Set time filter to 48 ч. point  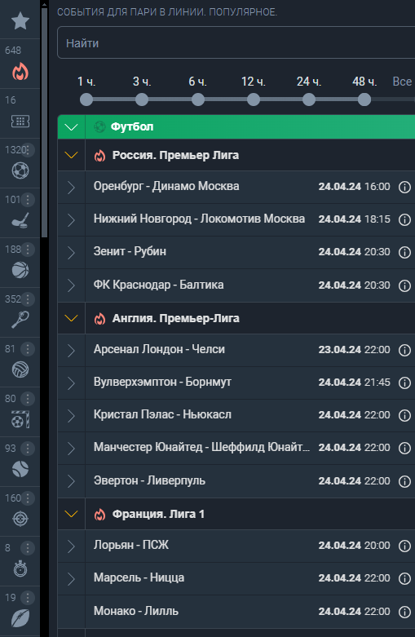[364, 100]
